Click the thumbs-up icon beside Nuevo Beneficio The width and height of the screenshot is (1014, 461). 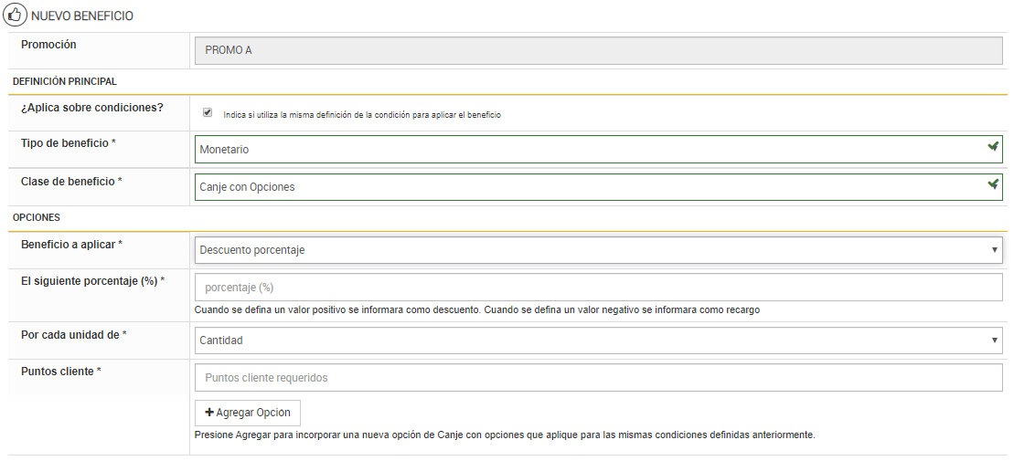tap(15, 16)
